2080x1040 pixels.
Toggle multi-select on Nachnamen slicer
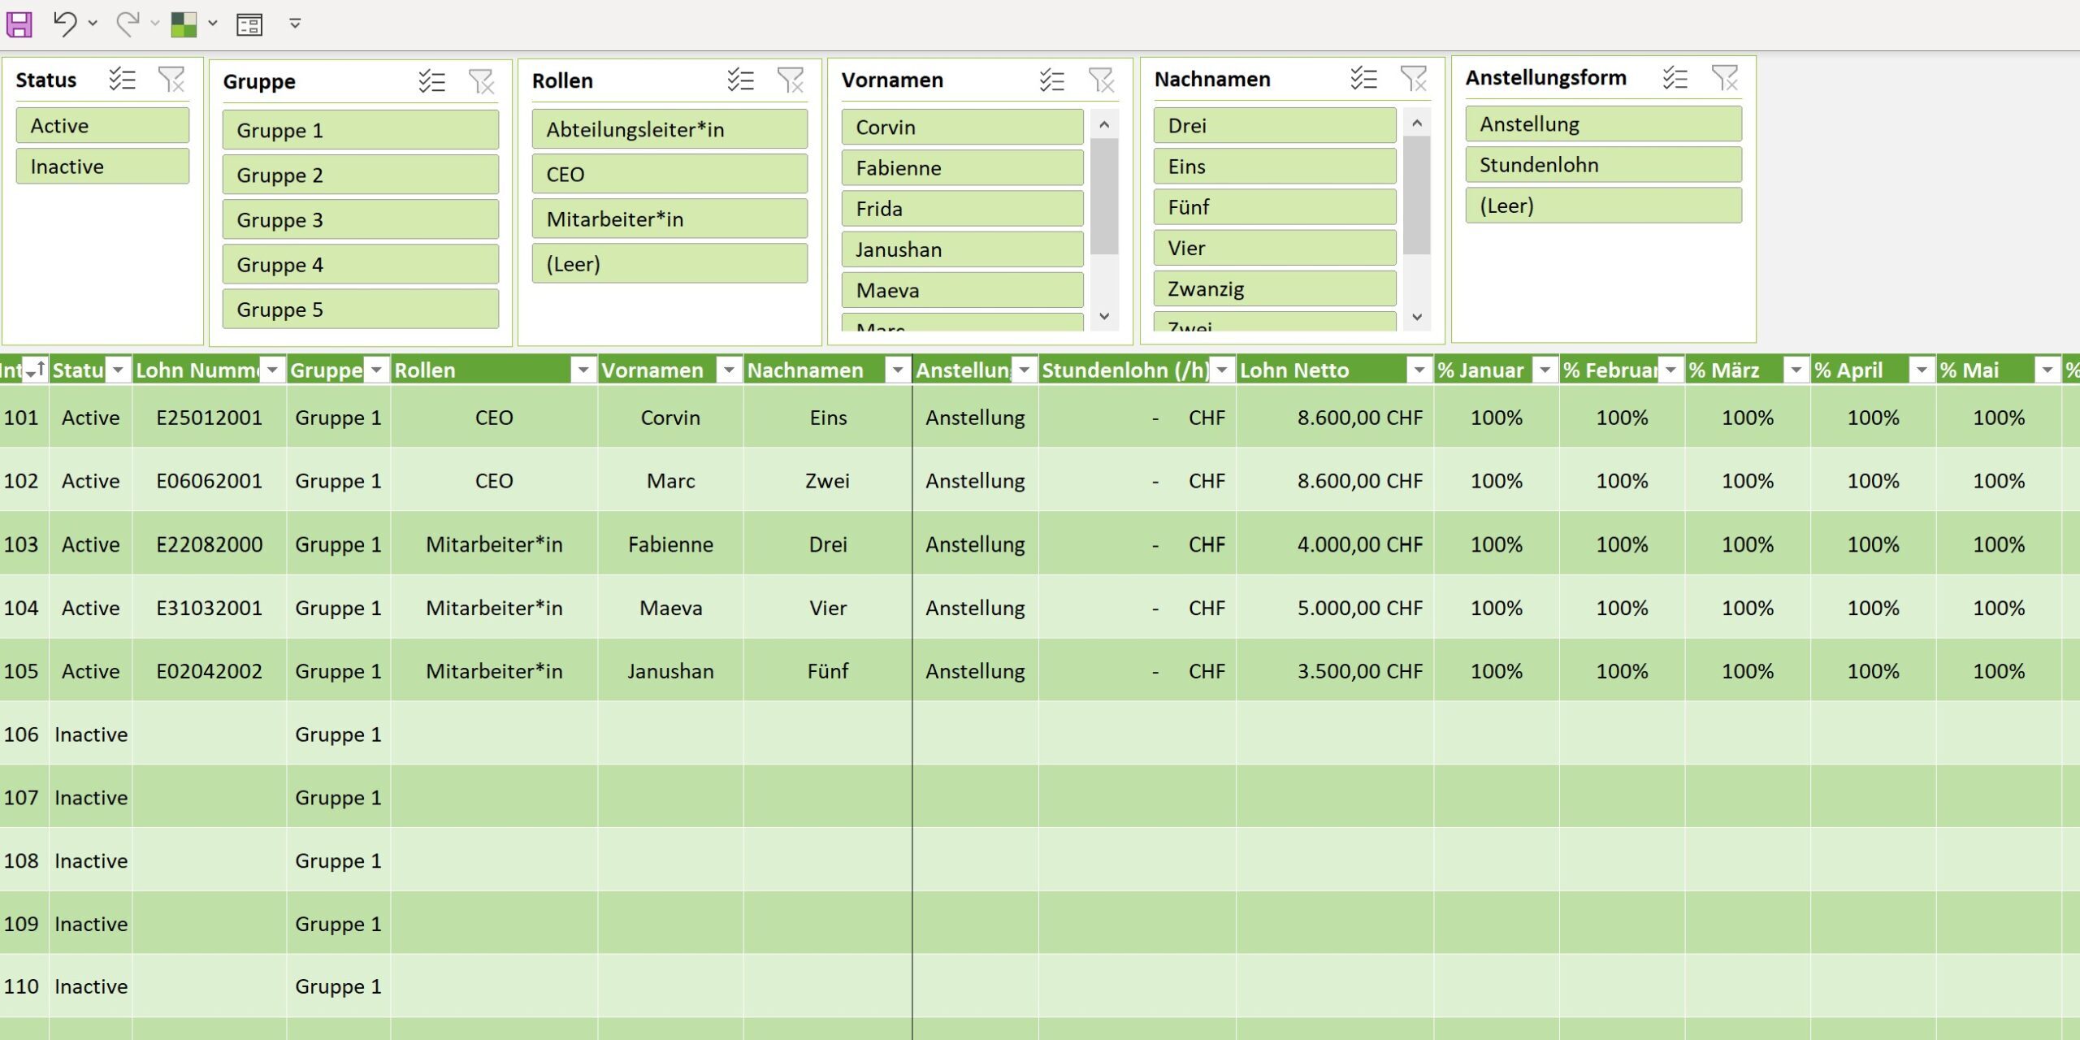coord(1363,79)
